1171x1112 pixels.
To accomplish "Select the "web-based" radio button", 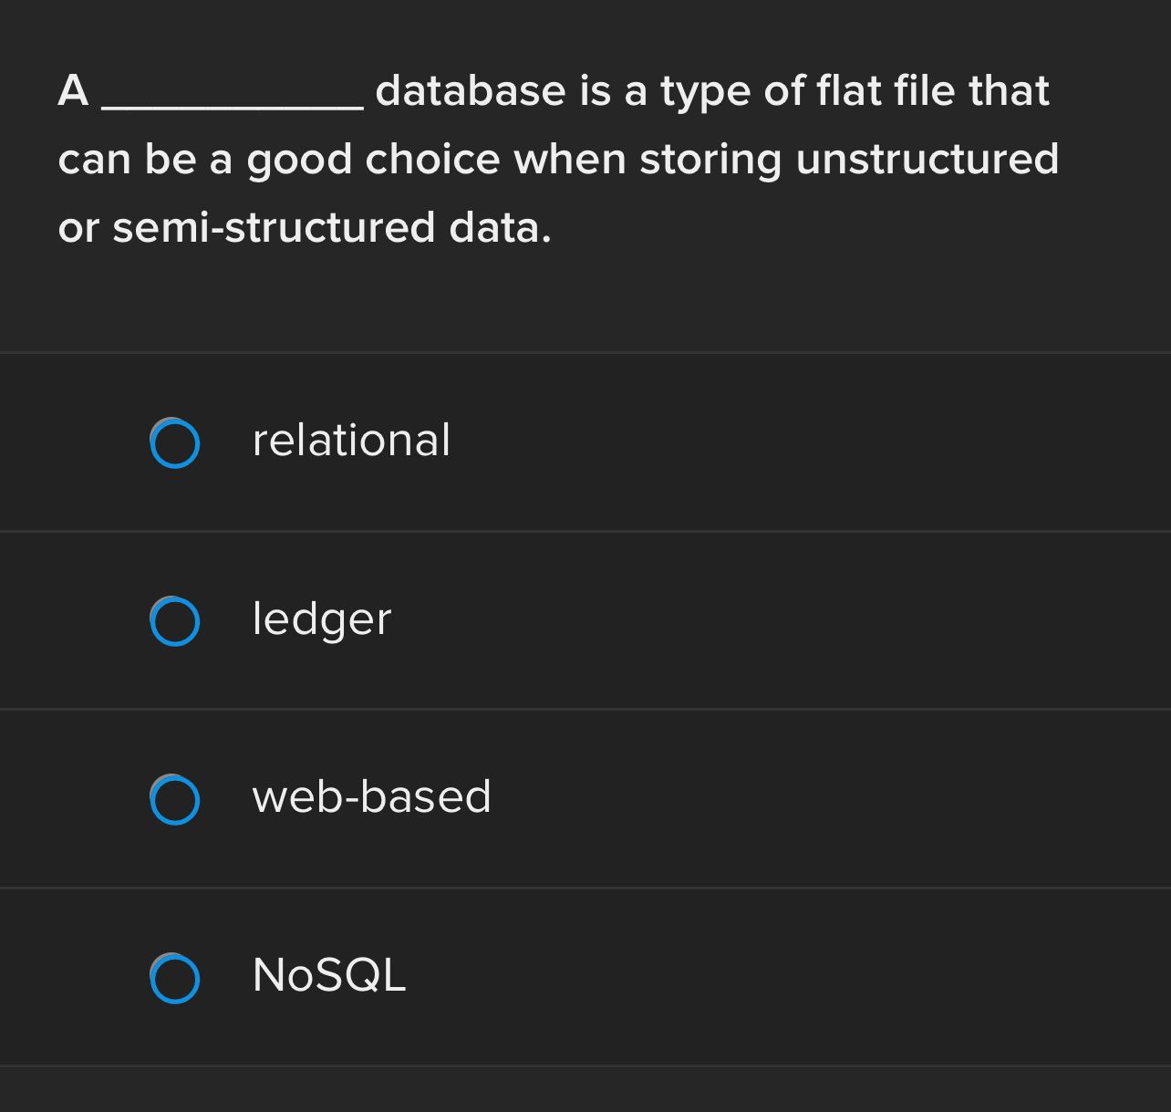I will 175,800.
